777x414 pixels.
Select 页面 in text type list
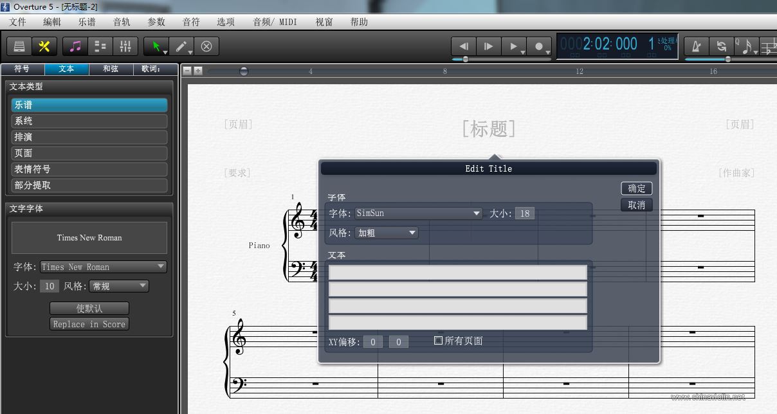(x=89, y=153)
